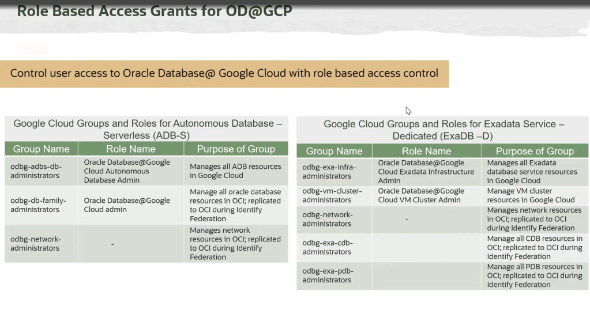The image size is (590, 310).
Task: Select the ADB-S table title heading
Action: coord(147,129)
